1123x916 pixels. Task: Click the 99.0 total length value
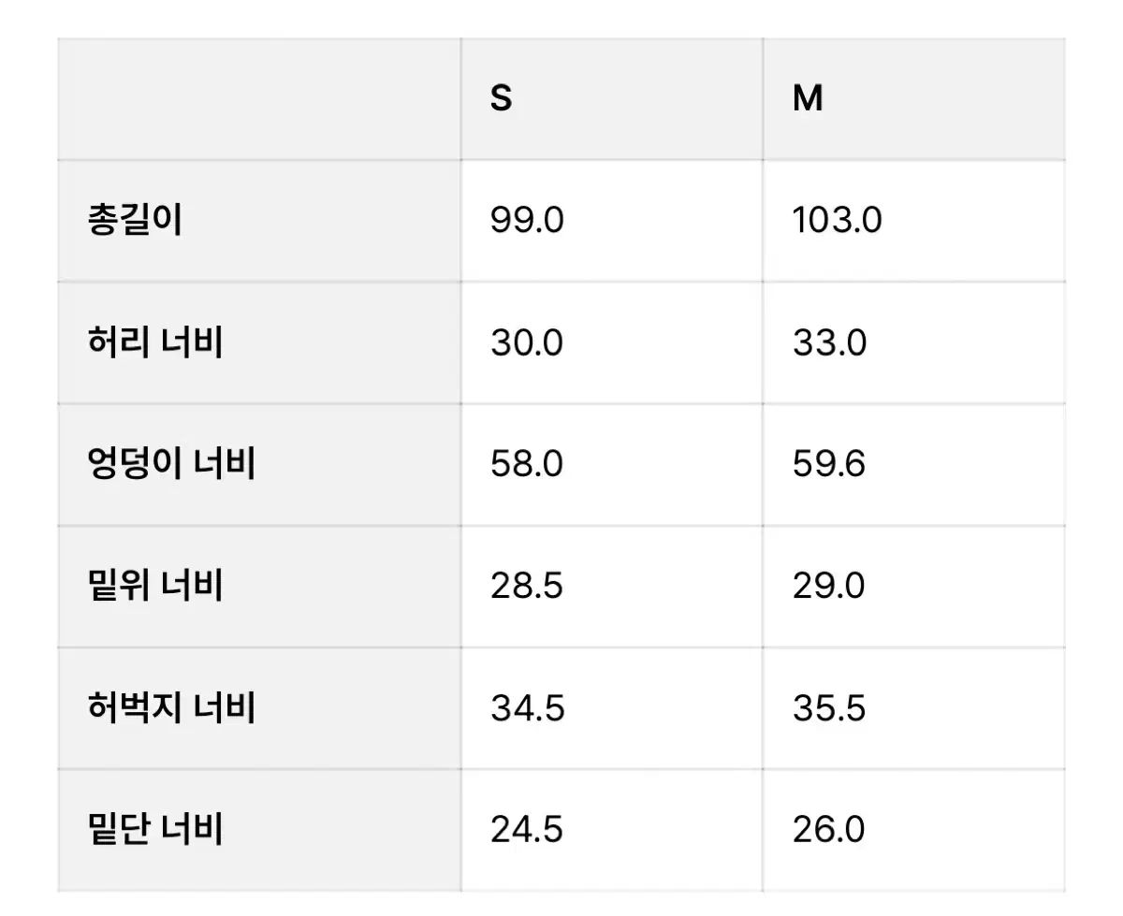[x=527, y=221]
